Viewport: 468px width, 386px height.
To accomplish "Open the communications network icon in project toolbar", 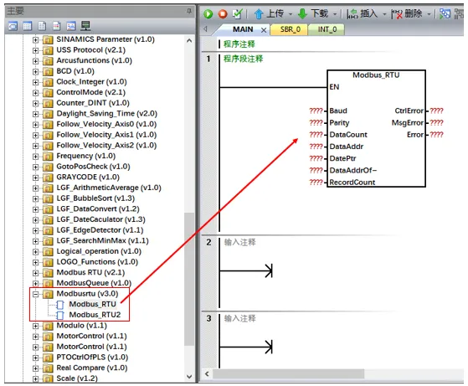I will (x=85, y=26).
